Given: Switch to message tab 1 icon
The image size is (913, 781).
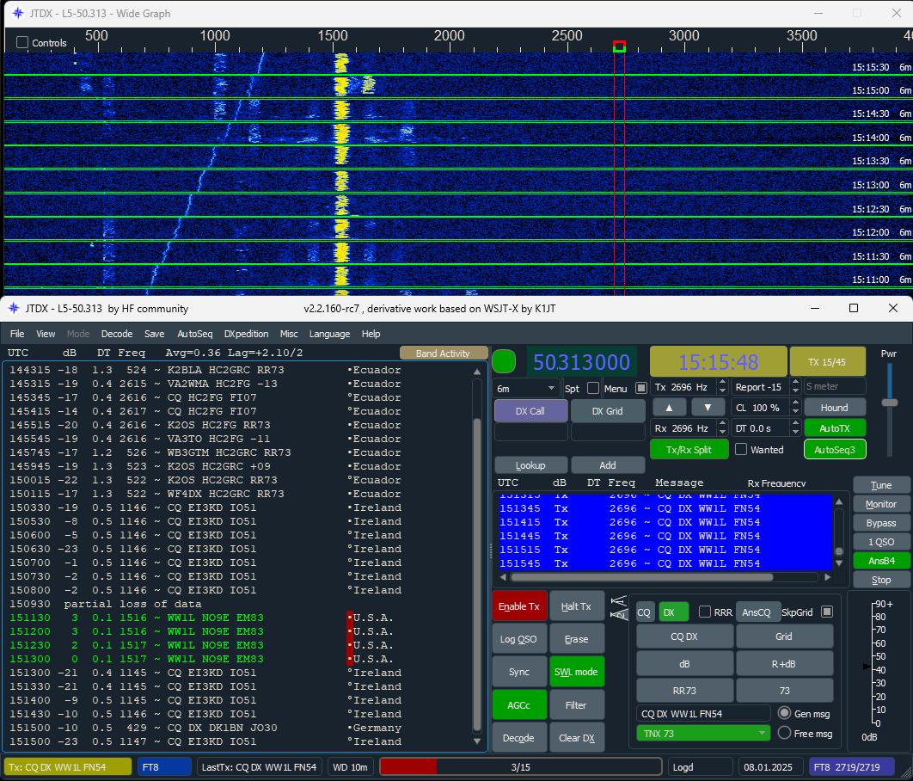Looking at the screenshot, I should tap(618, 600).
